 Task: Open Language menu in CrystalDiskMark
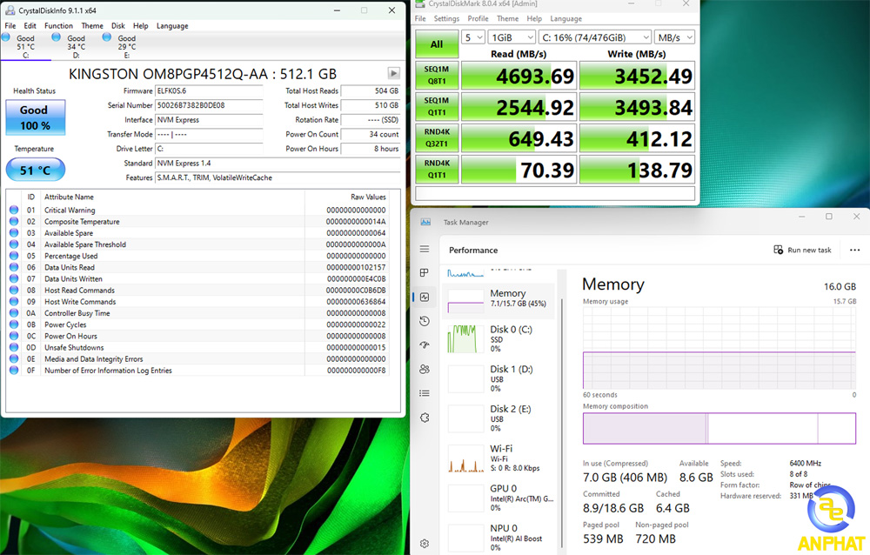[x=566, y=18]
